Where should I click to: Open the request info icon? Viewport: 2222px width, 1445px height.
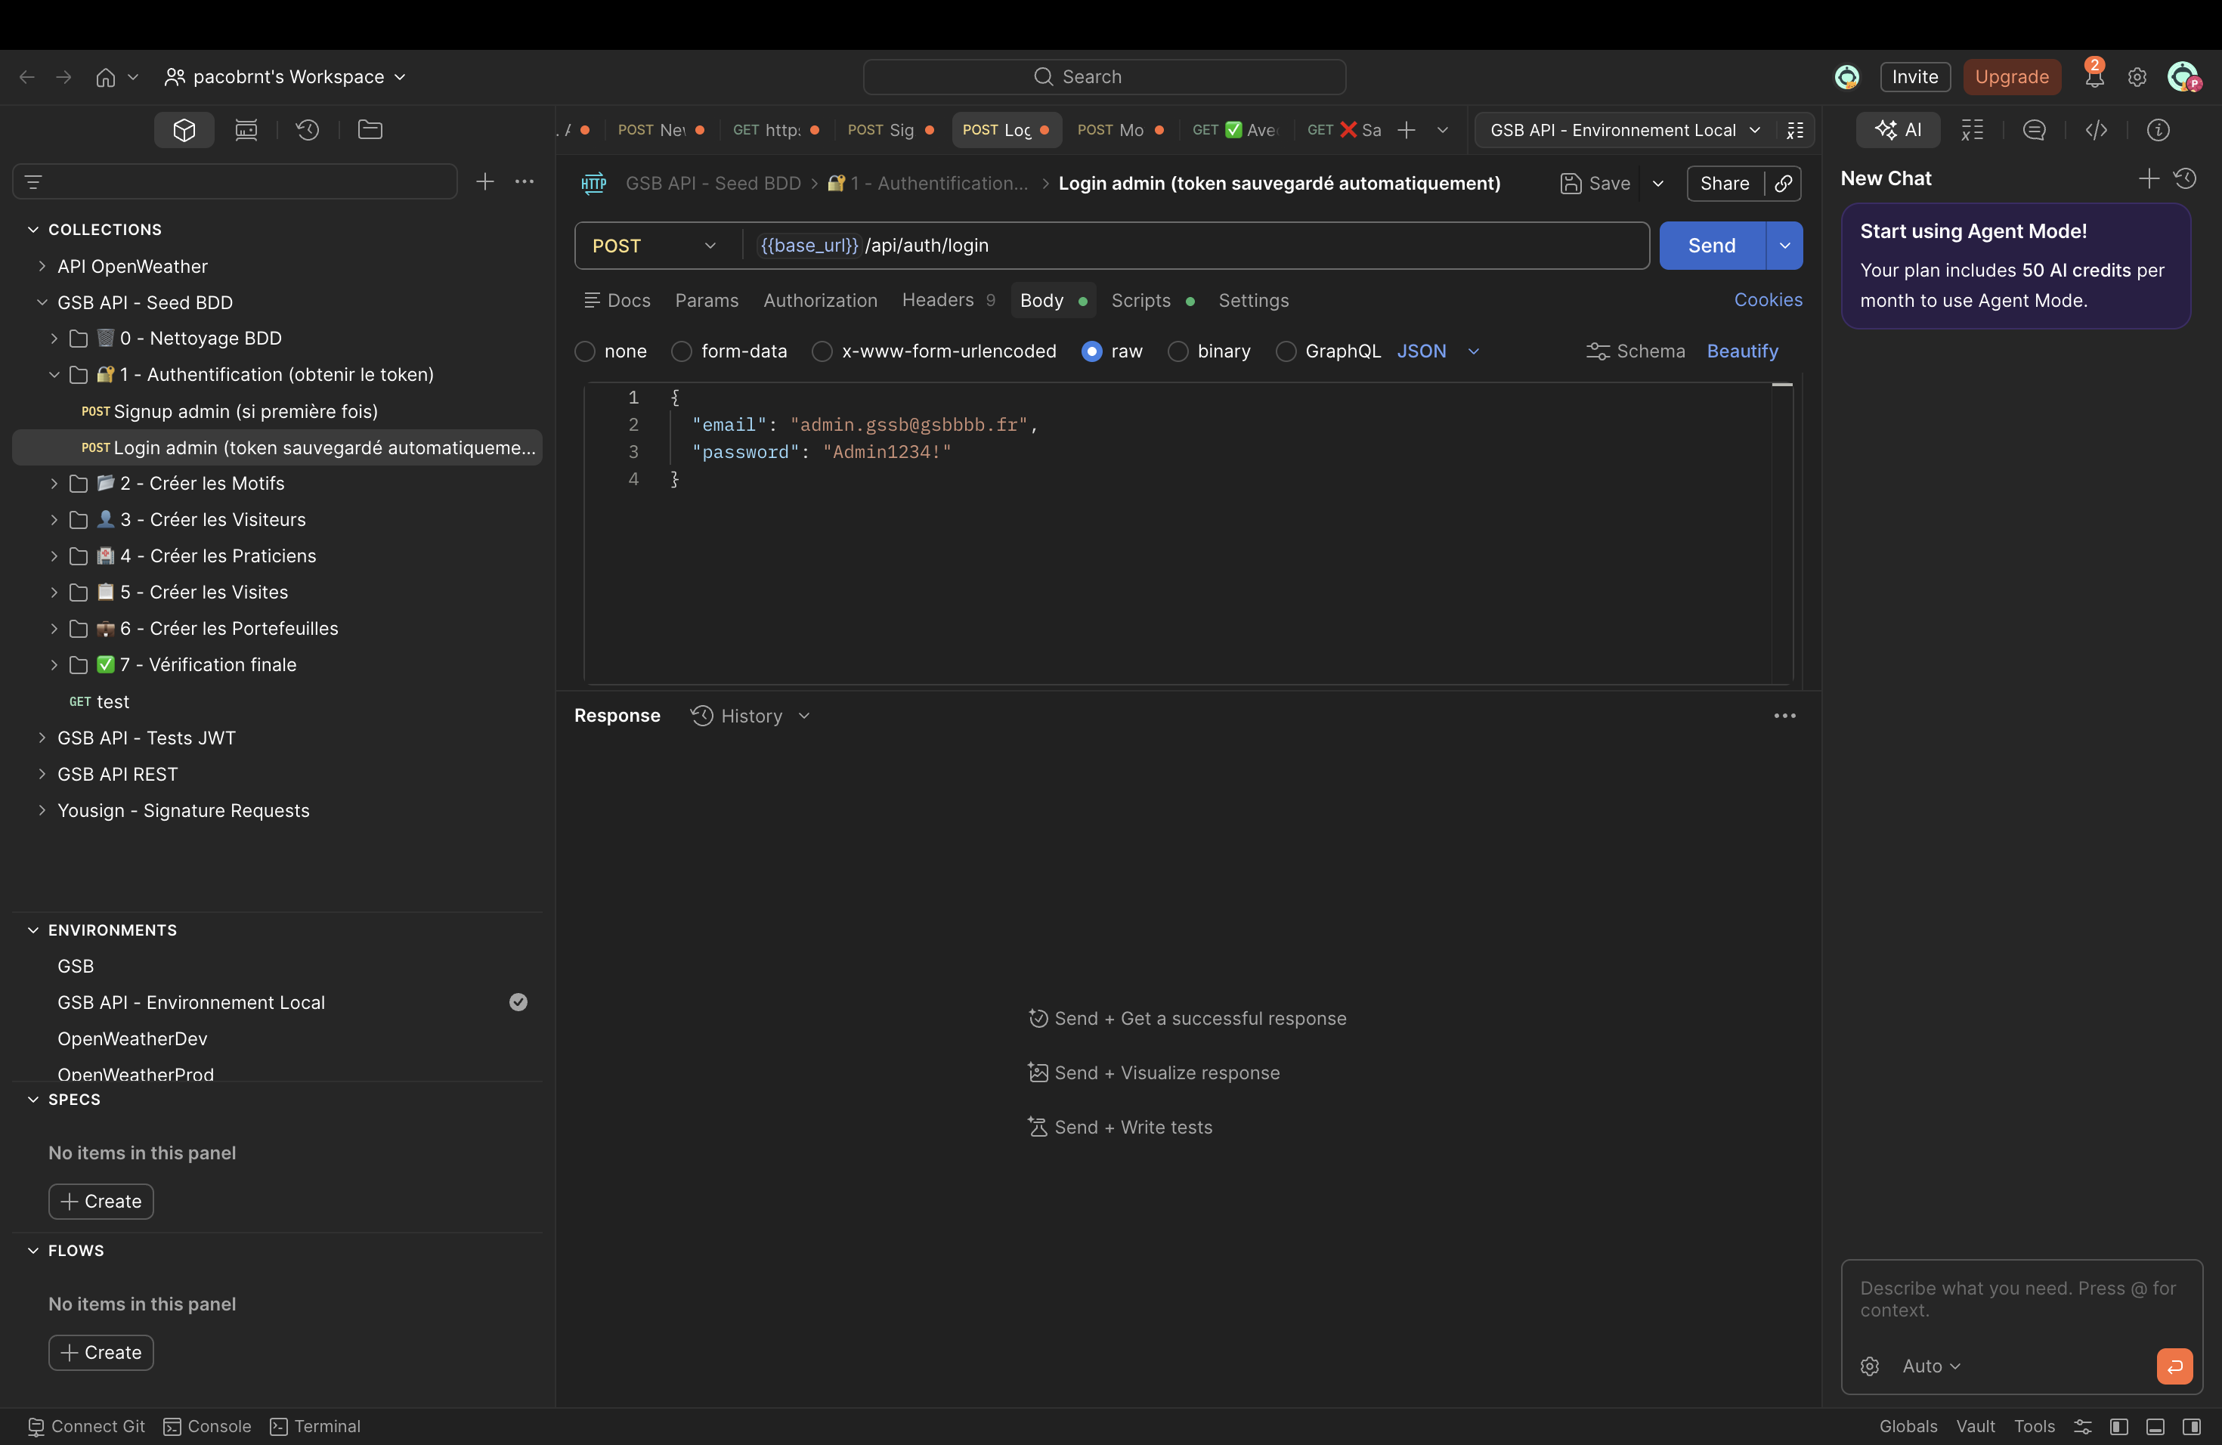[2158, 130]
